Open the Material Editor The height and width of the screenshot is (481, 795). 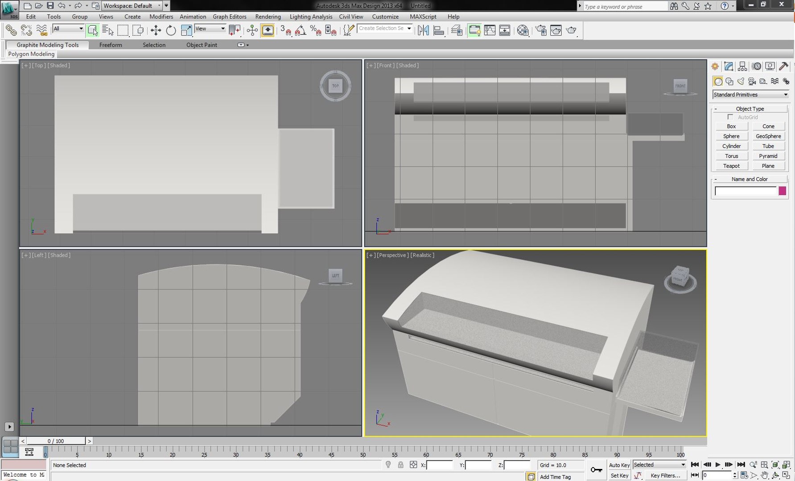pos(523,30)
